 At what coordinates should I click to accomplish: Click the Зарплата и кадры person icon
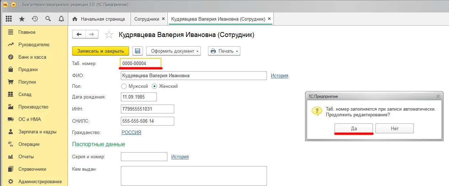(11, 132)
